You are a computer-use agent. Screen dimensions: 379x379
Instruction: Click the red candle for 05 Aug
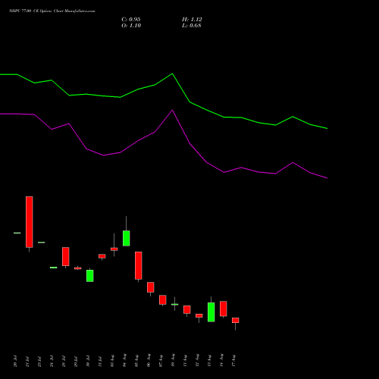coord(139,265)
